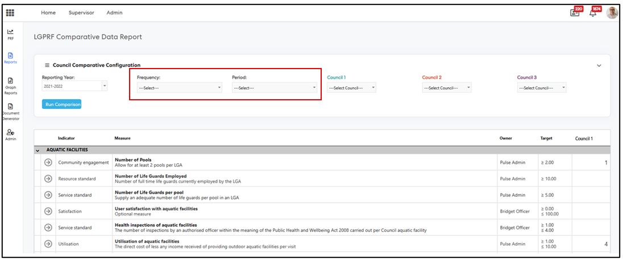Open Graph Reports in the sidebar

point(10,84)
